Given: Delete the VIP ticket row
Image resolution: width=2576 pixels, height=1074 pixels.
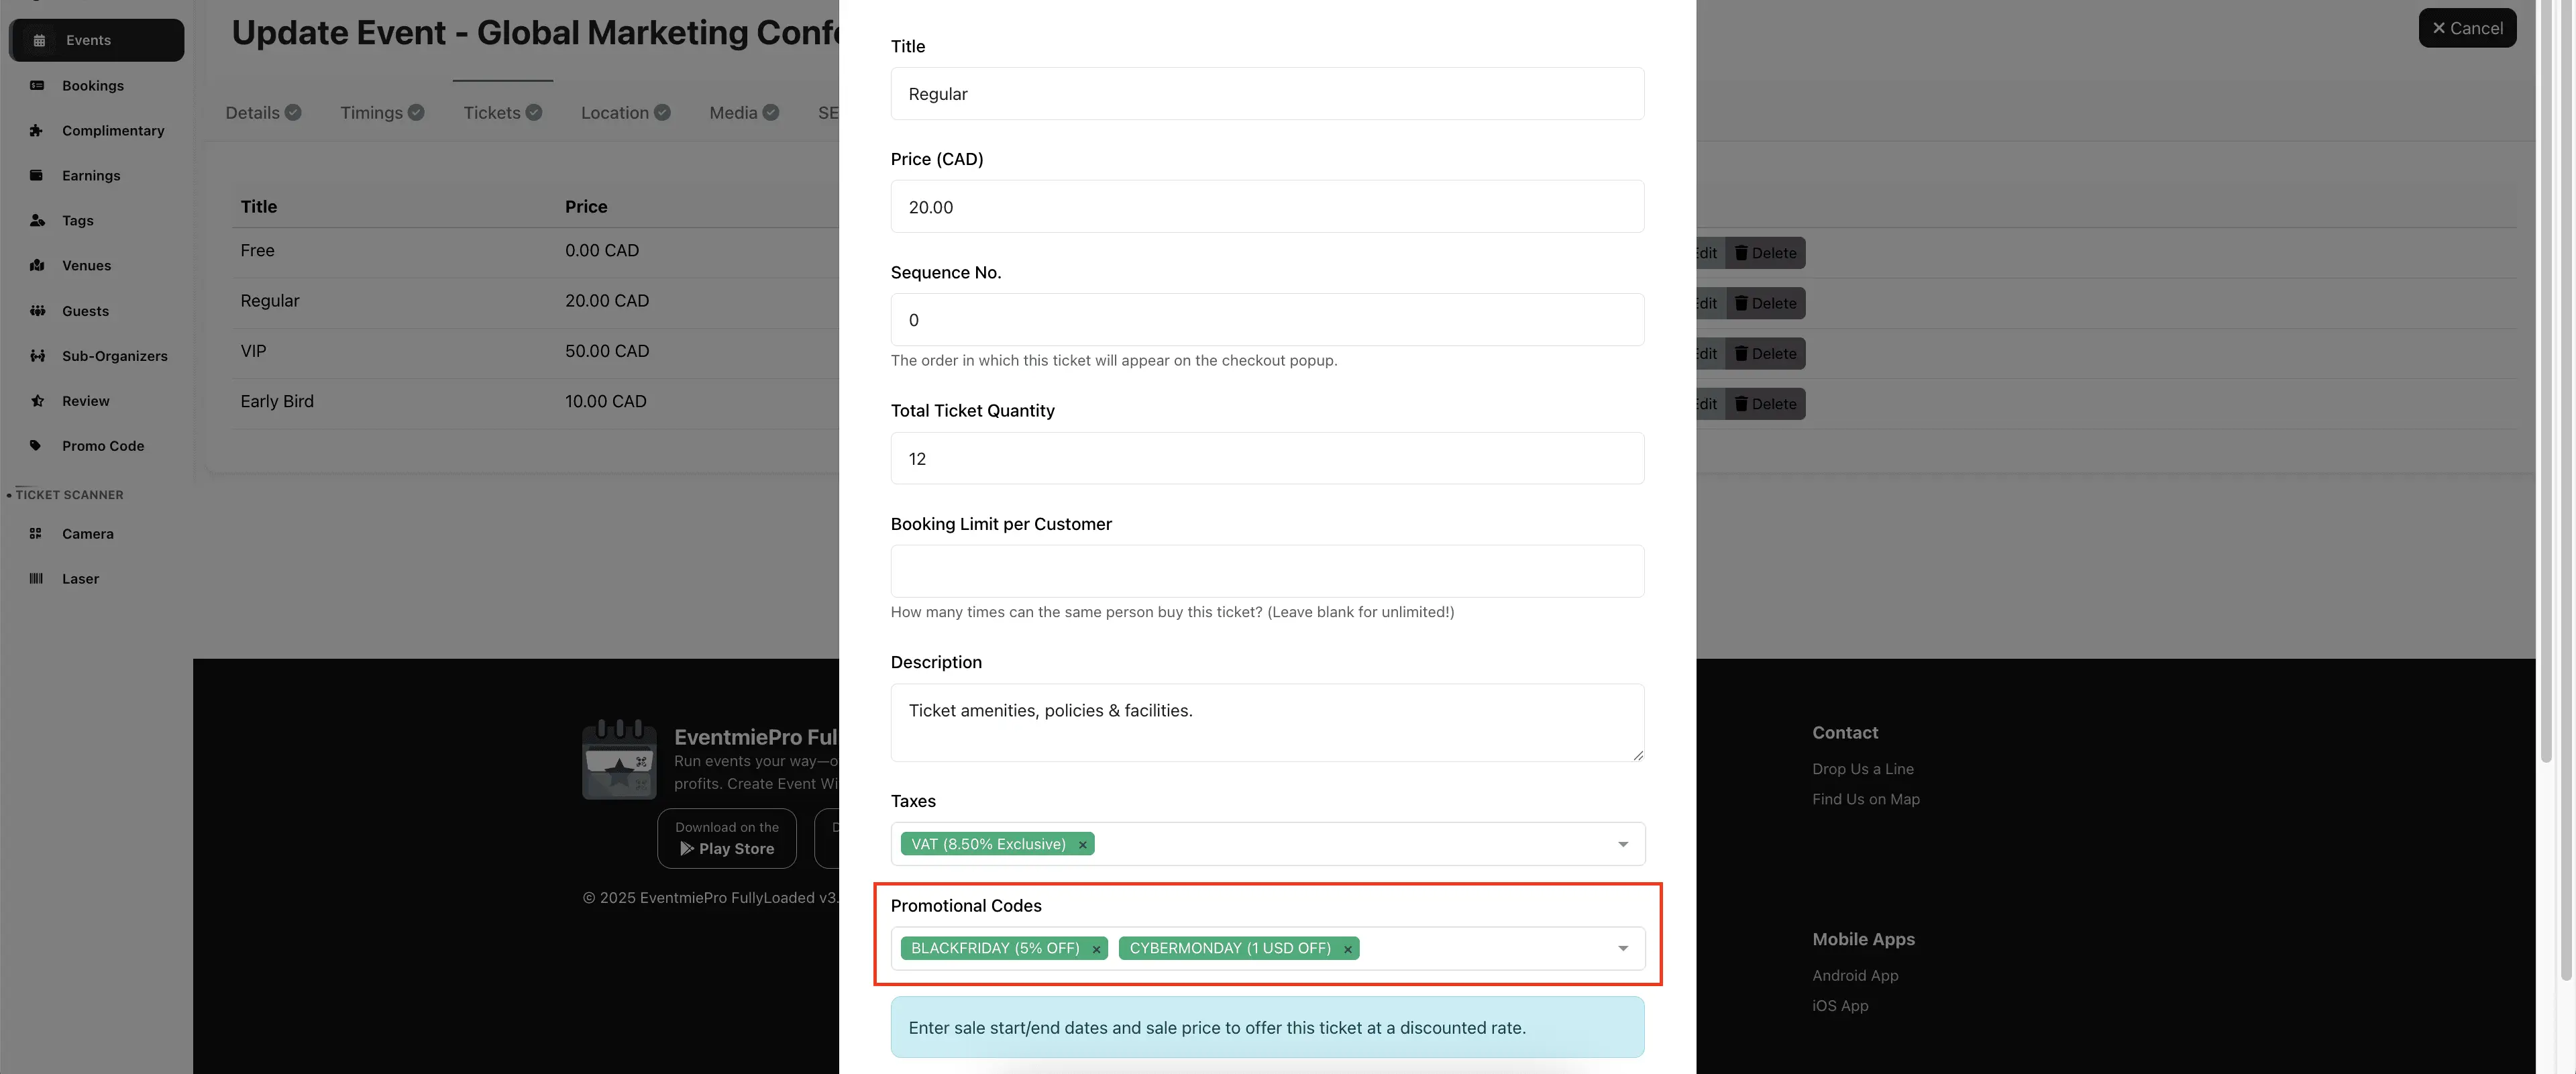Looking at the screenshot, I should 1765,354.
